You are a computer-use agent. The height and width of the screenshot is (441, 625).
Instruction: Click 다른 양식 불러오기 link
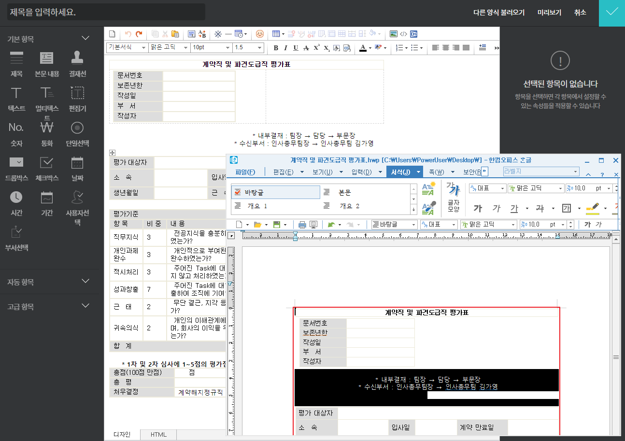tap(499, 13)
